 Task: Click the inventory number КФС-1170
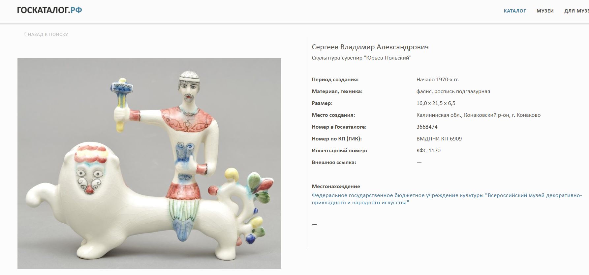[x=428, y=150]
